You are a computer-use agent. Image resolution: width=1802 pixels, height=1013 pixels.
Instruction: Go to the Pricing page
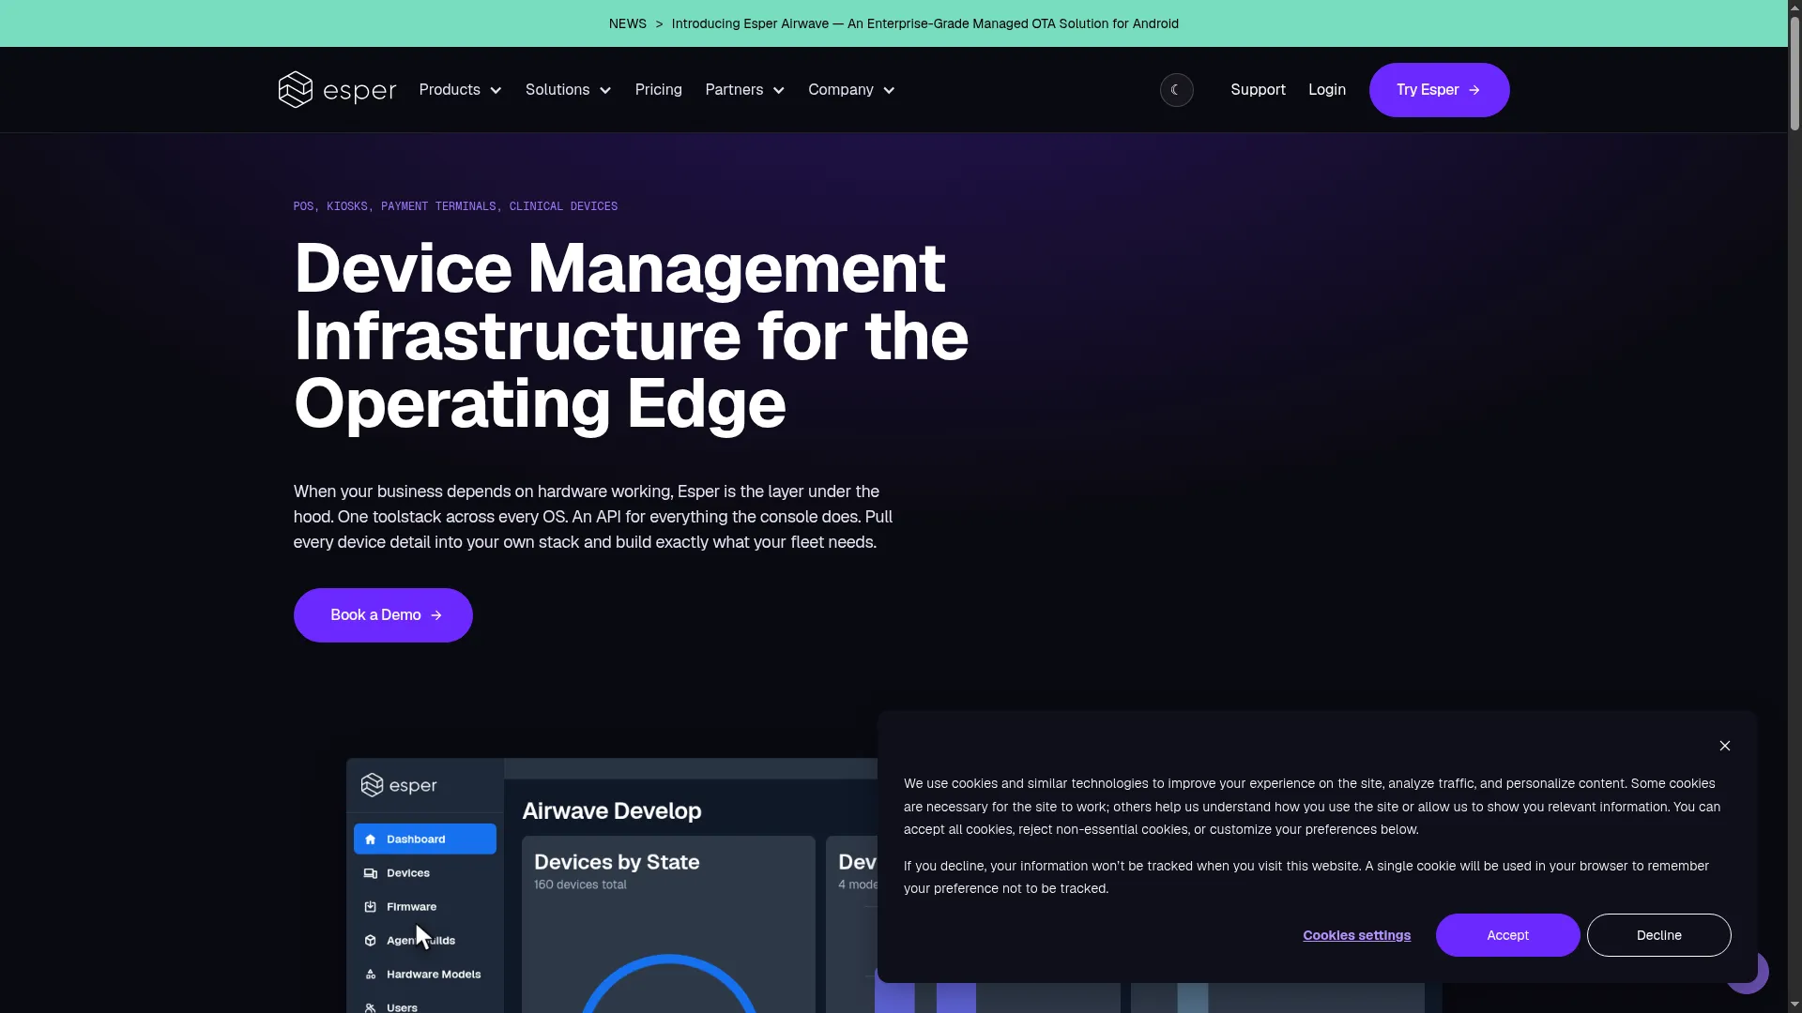[x=658, y=90]
